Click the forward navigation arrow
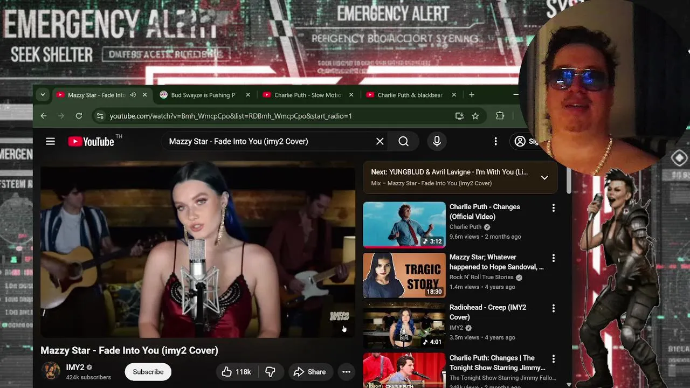The height and width of the screenshot is (388, 690). 61,116
